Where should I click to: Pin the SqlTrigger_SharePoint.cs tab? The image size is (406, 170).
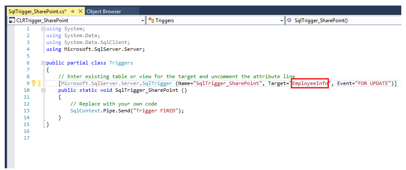(x=73, y=12)
